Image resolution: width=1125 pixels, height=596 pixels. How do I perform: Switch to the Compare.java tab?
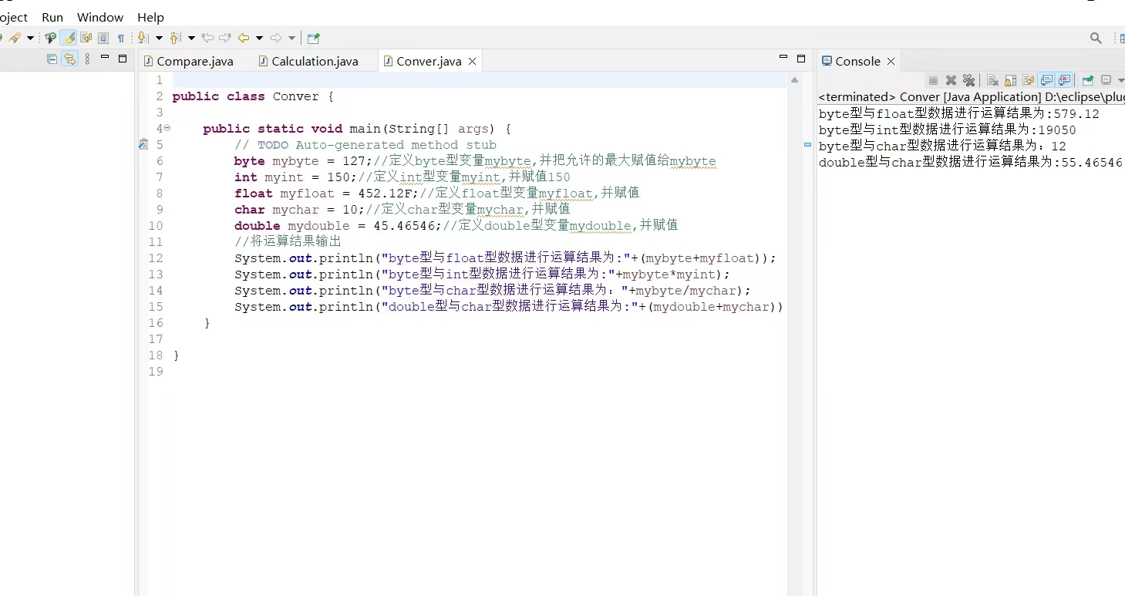(188, 62)
